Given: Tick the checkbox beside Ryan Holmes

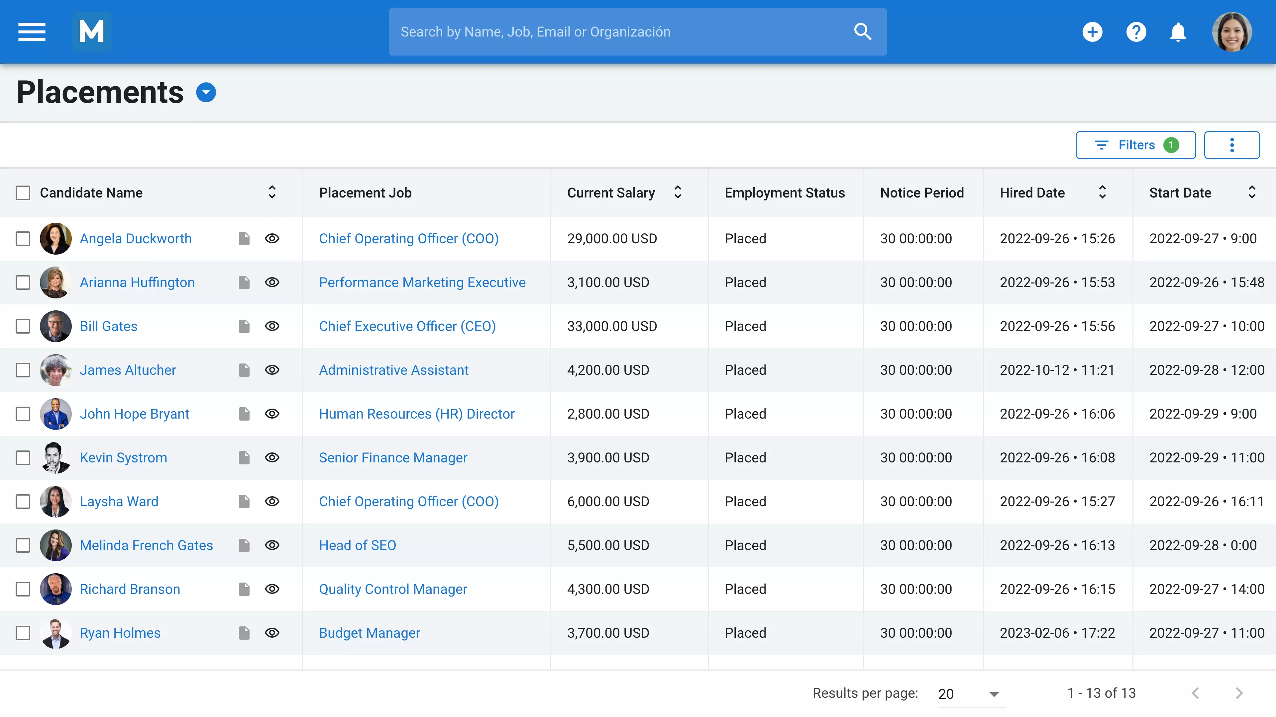Looking at the screenshot, I should click(x=23, y=633).
